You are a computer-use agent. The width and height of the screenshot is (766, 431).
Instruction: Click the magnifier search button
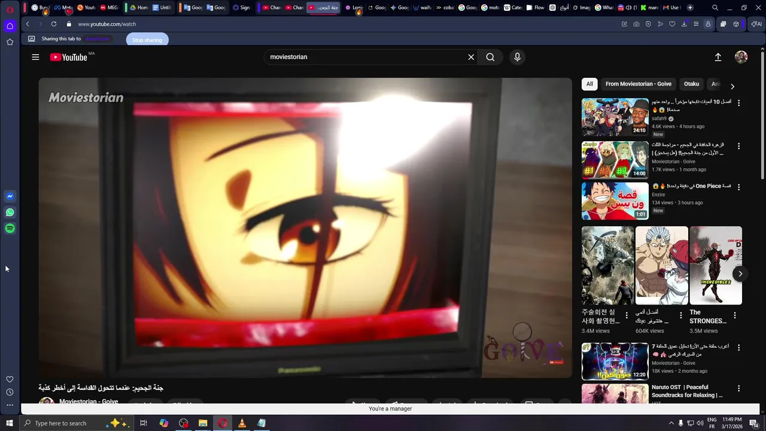coord(490,57)
